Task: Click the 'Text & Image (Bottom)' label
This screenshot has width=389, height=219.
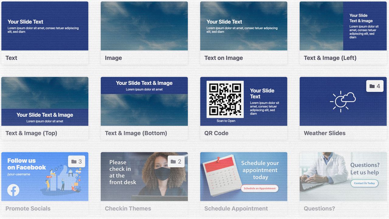Action: coord(136,133)
